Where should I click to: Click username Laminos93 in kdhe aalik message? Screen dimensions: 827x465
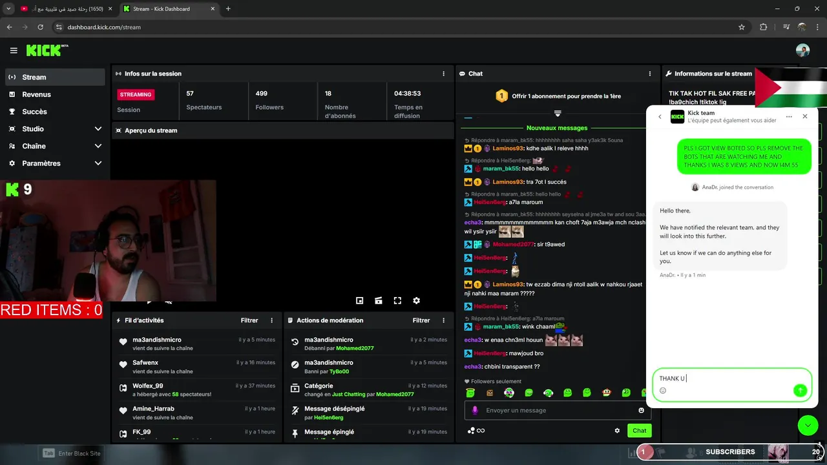tap(508, 149)
